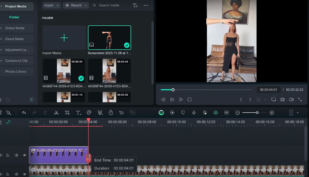Image resolution: width=309 pixels, height=177 pixels.
Task: Click the 00:00:04:01 current timecode
Action: (x=268, y=90)
